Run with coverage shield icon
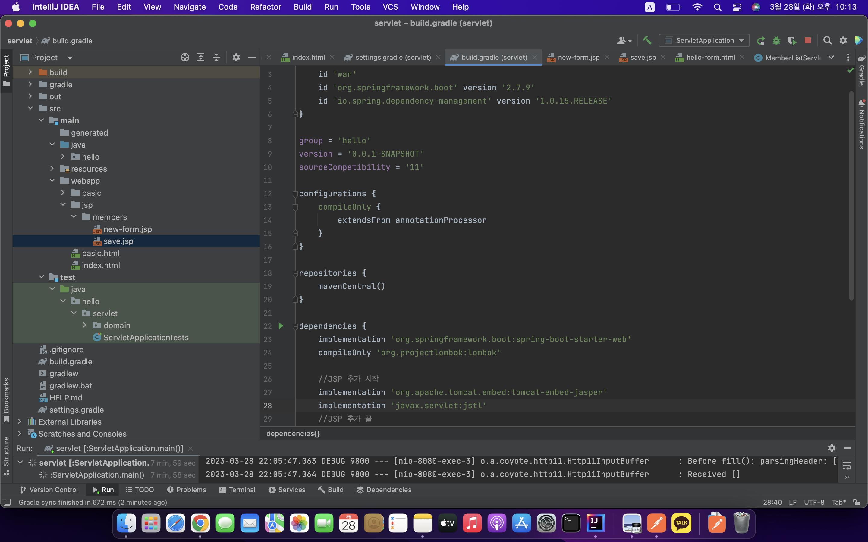The image size is (868, 542). [x=792, y=41]
